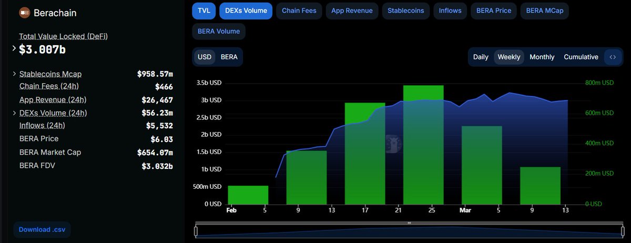Viewport: 631px width, 243px height.
Task: Click the Mar label on the x-axis
Action: (x=465, y=210)
